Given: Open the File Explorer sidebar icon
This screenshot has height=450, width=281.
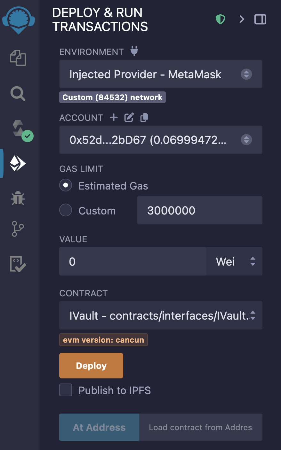Looking at the screenshot, I should point(18,58).
